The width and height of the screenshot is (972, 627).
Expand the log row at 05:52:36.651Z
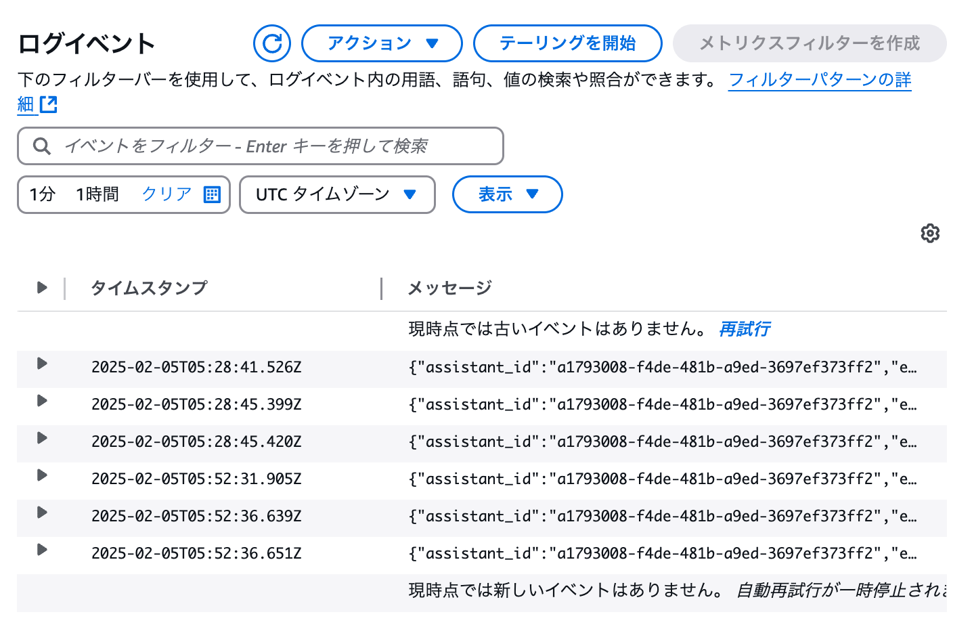[x=42, y=550]
